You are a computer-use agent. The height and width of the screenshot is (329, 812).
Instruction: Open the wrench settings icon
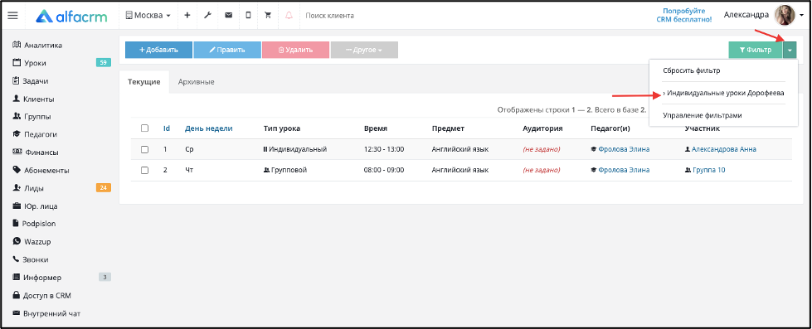click(207, 16)
